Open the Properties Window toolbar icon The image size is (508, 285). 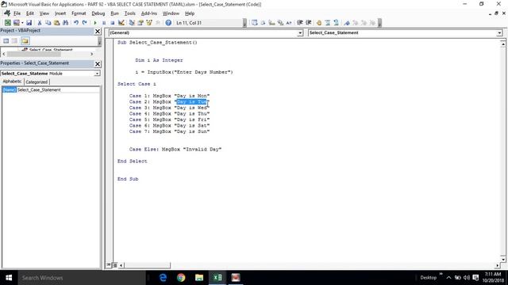pyautogui.click(x=140, y=23)
